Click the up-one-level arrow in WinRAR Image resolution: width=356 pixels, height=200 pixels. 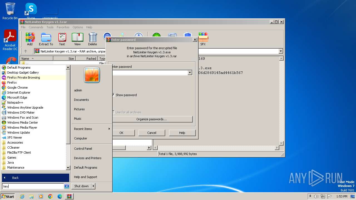point(26,51)
